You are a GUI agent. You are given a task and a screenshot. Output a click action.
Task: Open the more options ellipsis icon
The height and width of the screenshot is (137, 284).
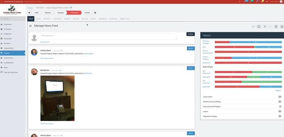tap(270, 27)
